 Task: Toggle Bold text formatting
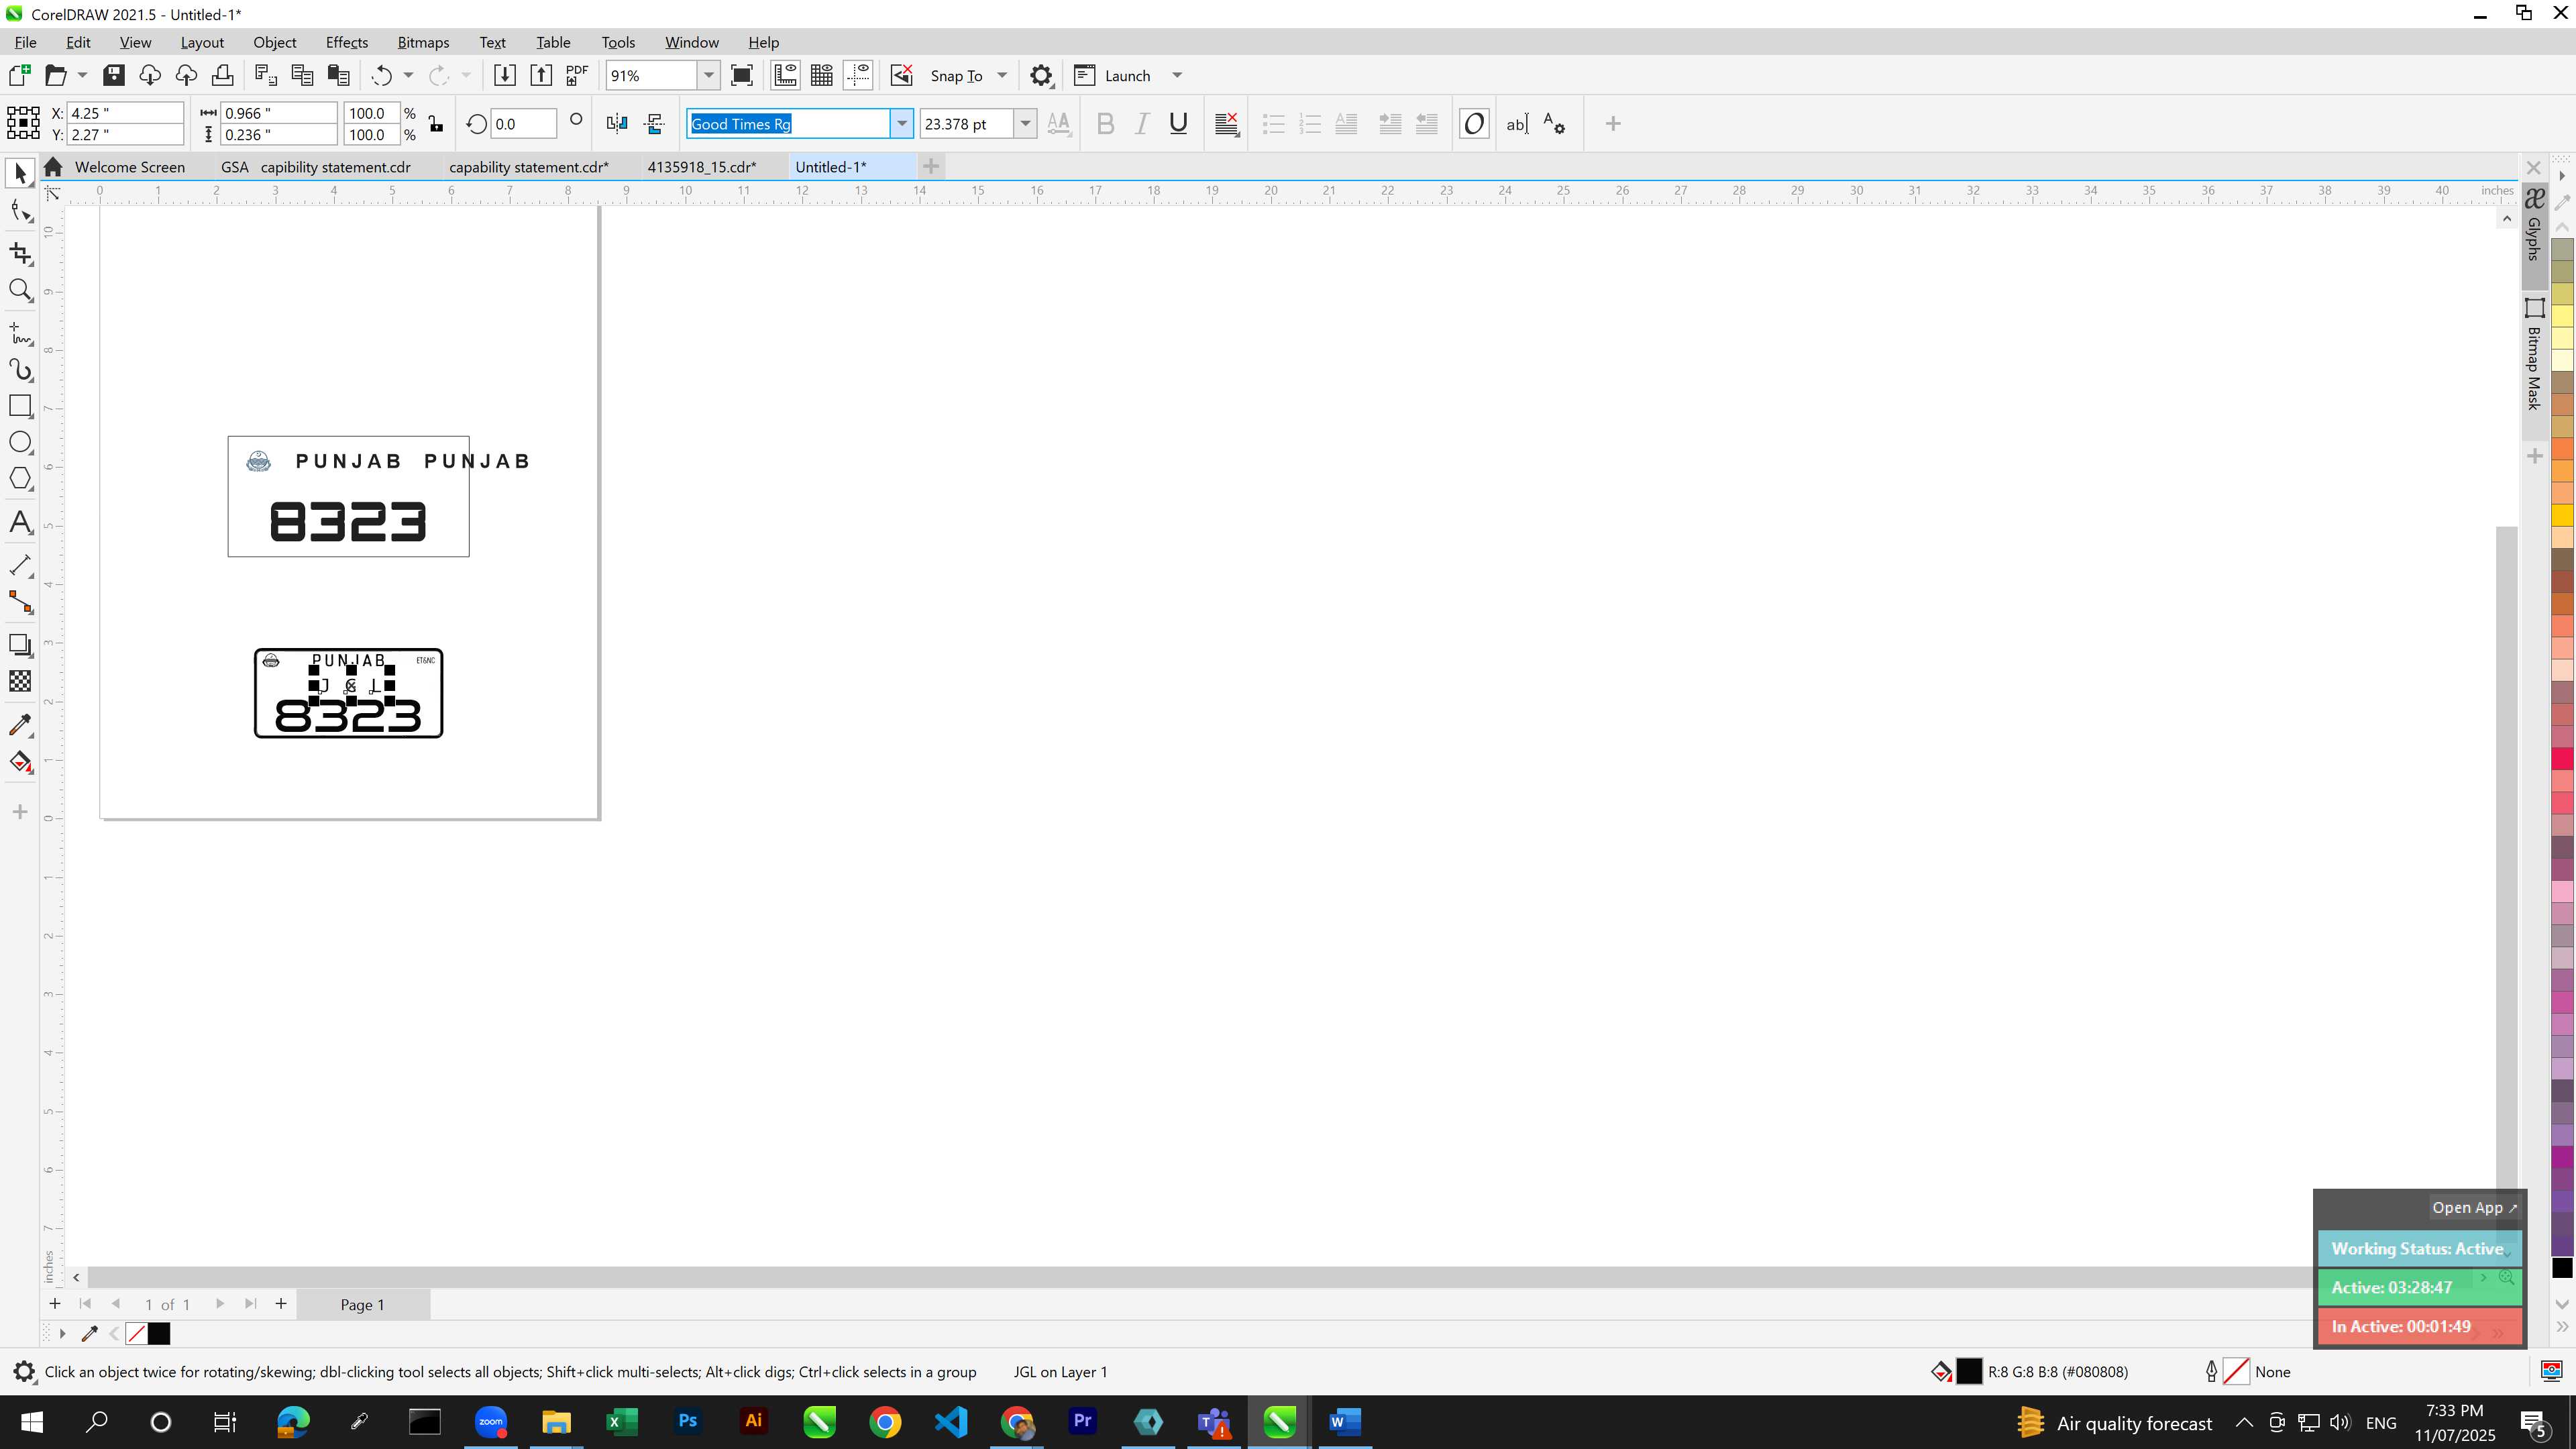1105,124
